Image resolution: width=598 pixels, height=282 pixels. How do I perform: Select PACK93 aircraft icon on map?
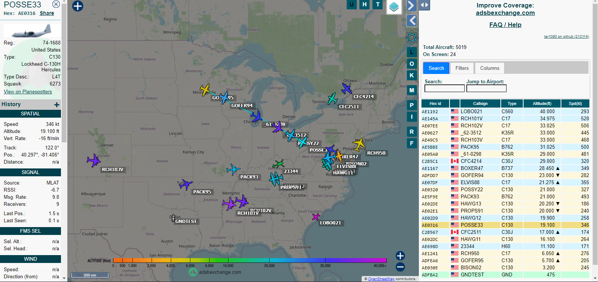tap(233, 169)
